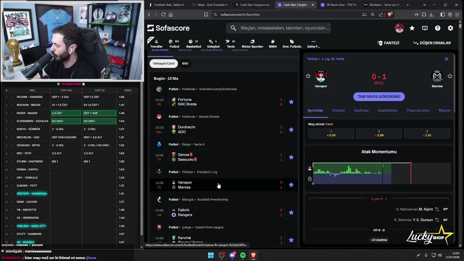Open the Motor Sporları category

coord(252,43)
